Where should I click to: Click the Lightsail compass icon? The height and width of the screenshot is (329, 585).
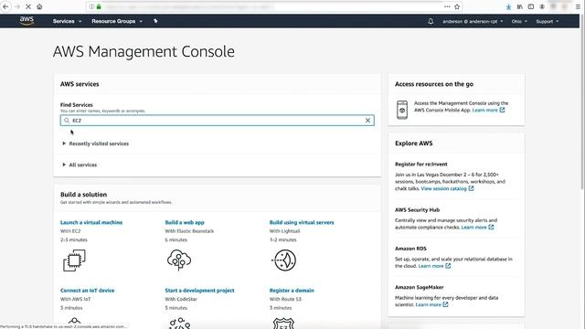(x=284, y=260)
